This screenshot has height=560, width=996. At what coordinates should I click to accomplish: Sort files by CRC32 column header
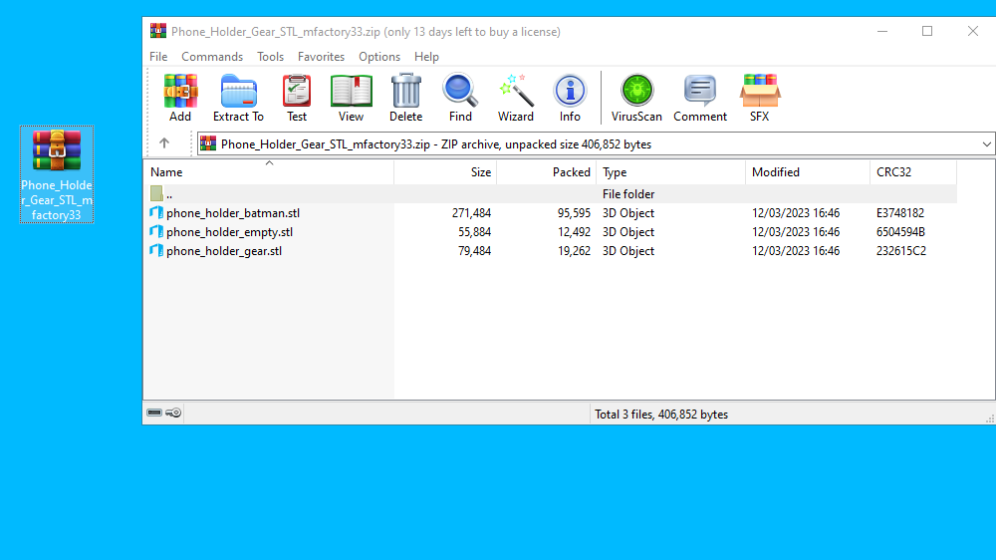click(x=913, y=172)
